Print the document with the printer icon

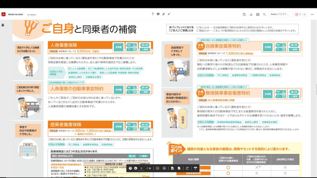pos(258,14)
